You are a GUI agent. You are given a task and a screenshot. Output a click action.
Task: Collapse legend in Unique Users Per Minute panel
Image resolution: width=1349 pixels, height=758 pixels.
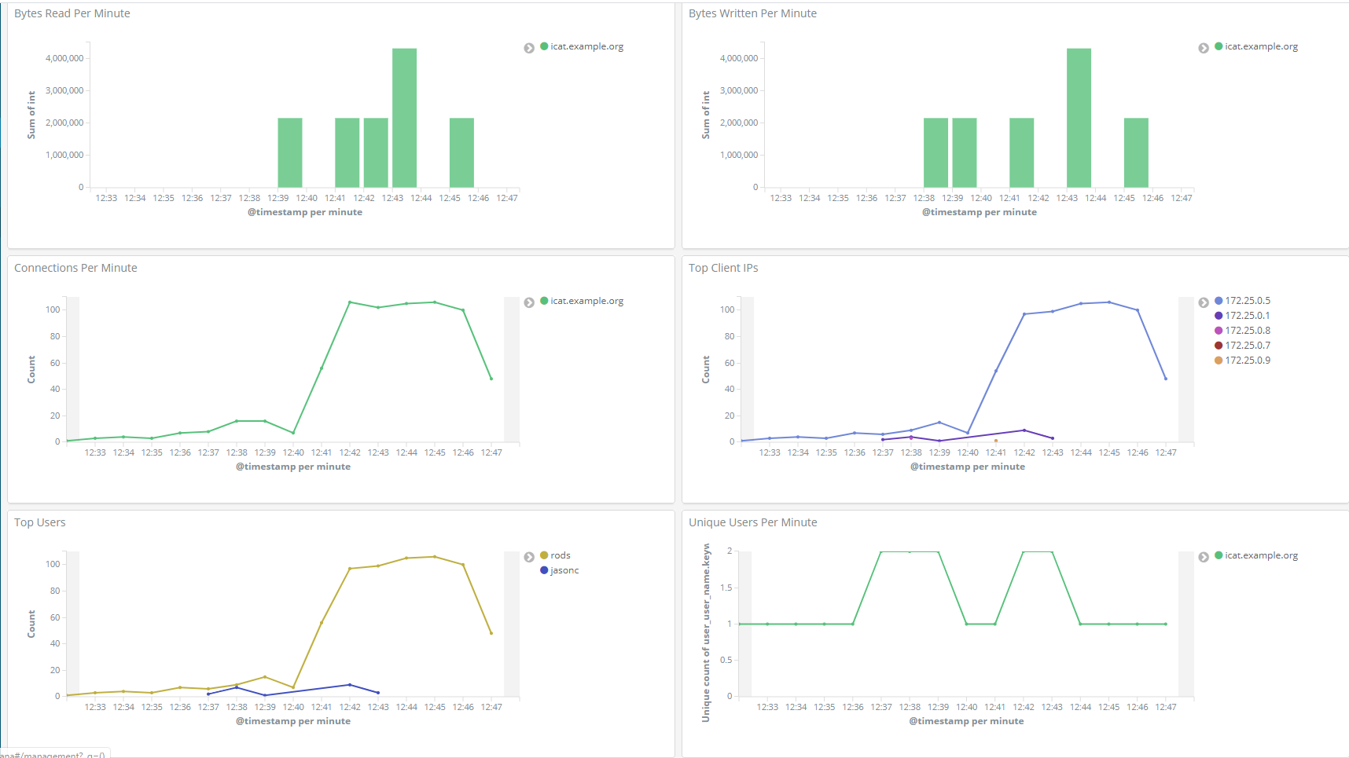click(x=1204, y=557)
